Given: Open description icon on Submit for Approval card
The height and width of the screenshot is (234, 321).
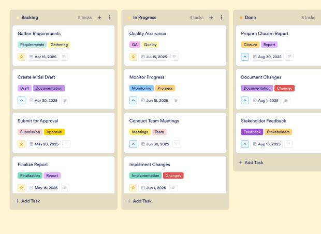Looking at the screenshot, I should point(66,144).
